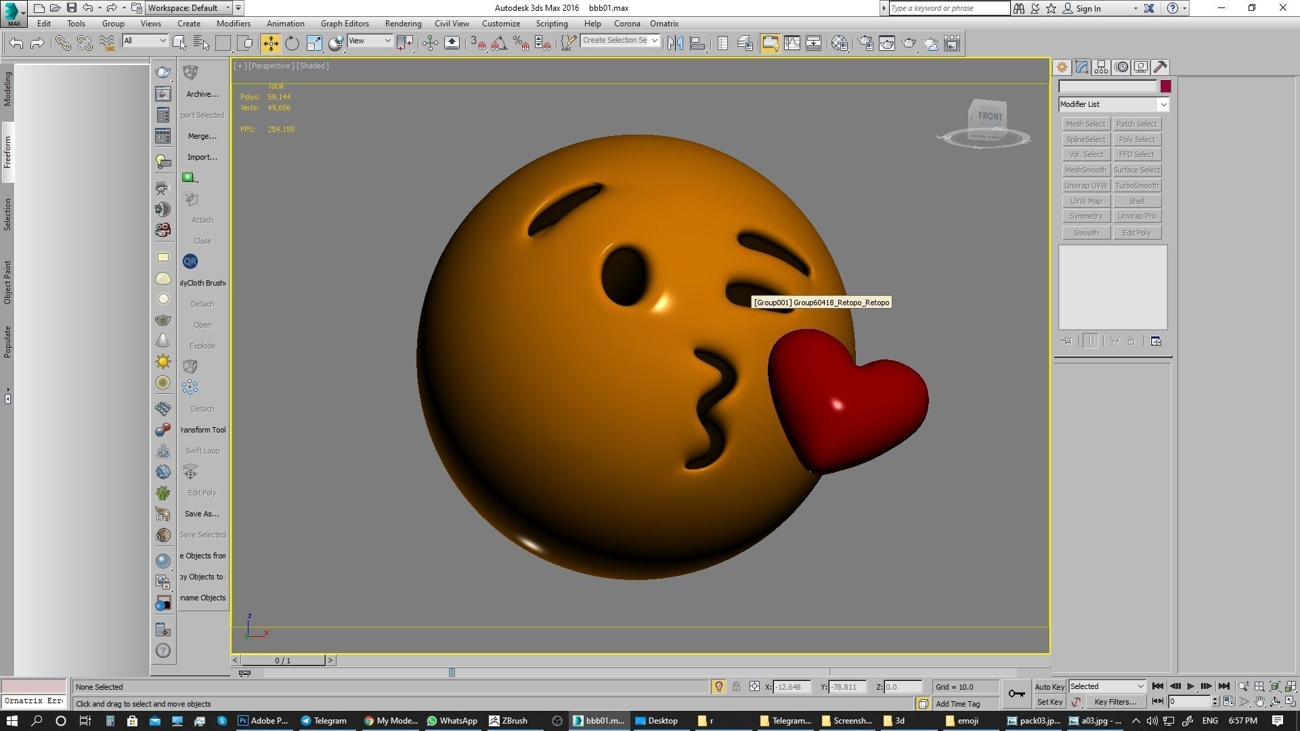Click the Key Filters... button

click(1115, 702)
